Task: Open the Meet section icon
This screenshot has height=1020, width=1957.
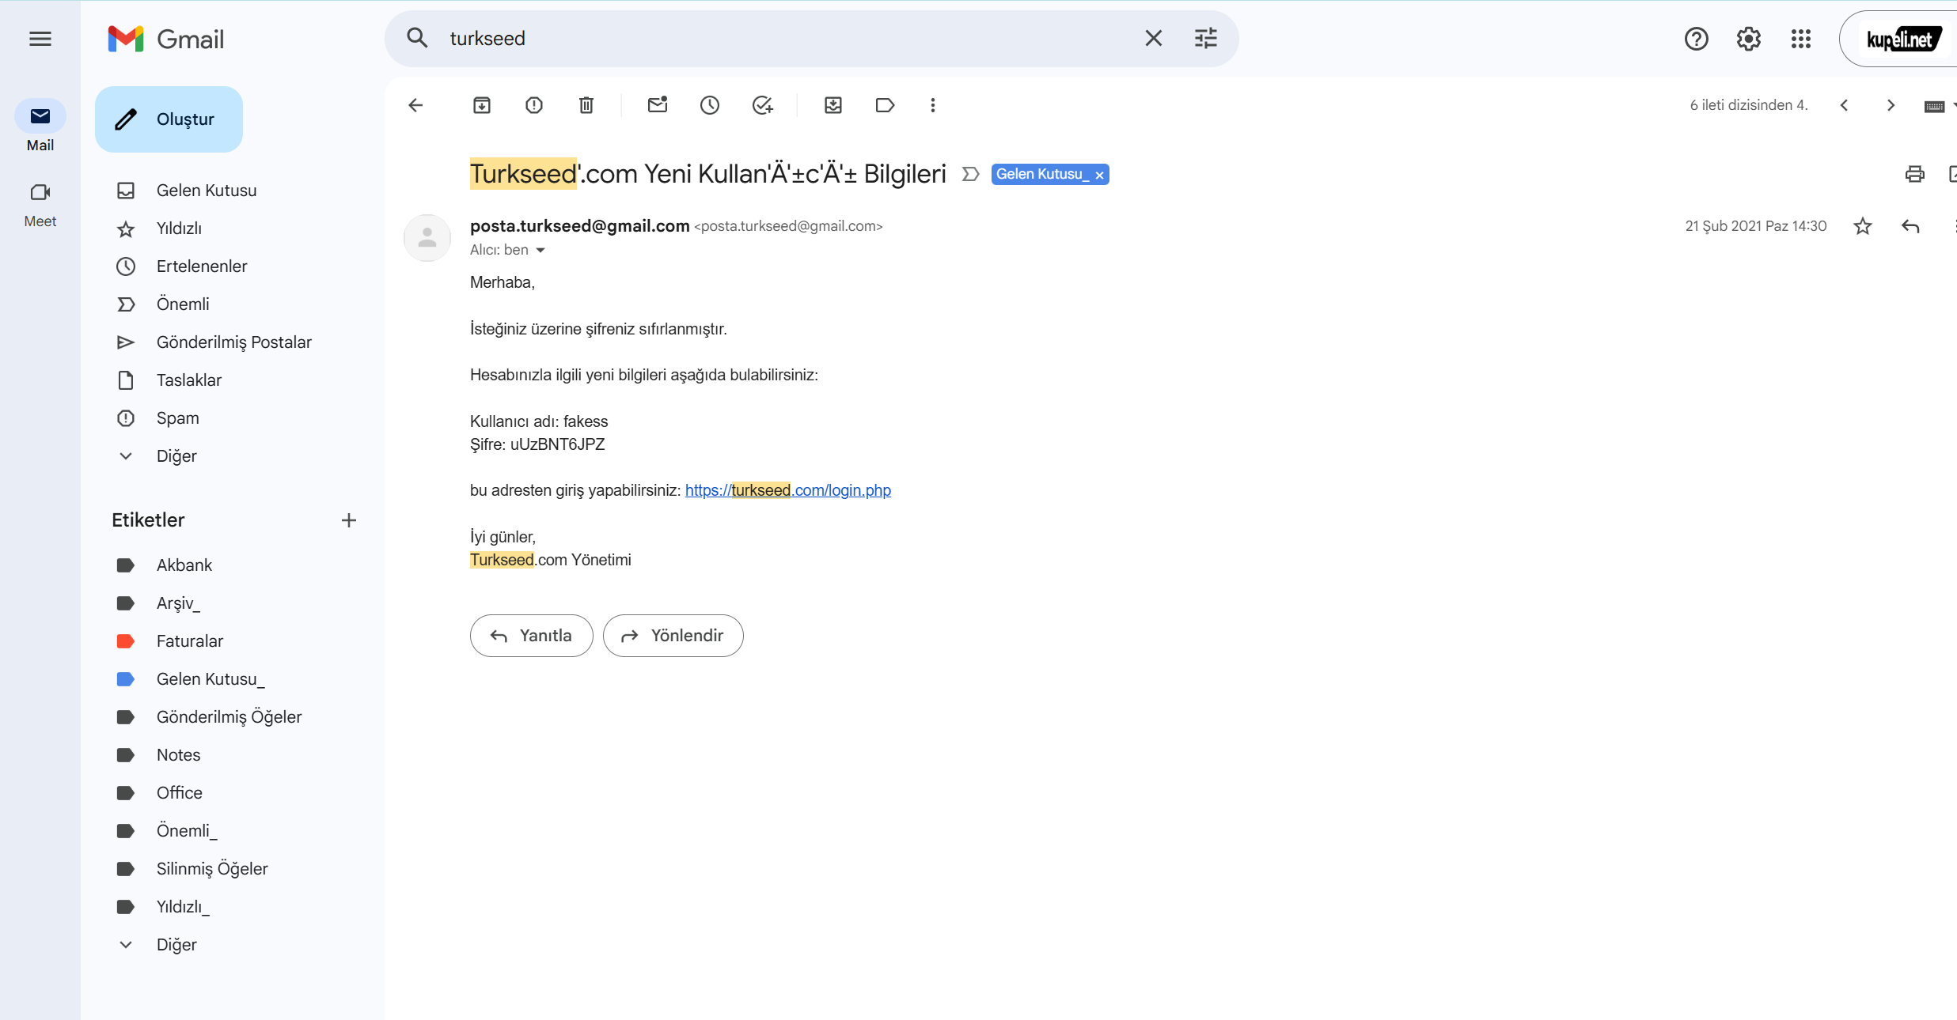Action: tap(40, 192)
